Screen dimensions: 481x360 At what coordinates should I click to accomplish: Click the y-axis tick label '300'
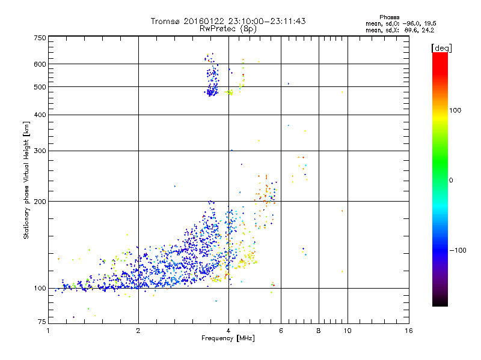click(40, 151)
